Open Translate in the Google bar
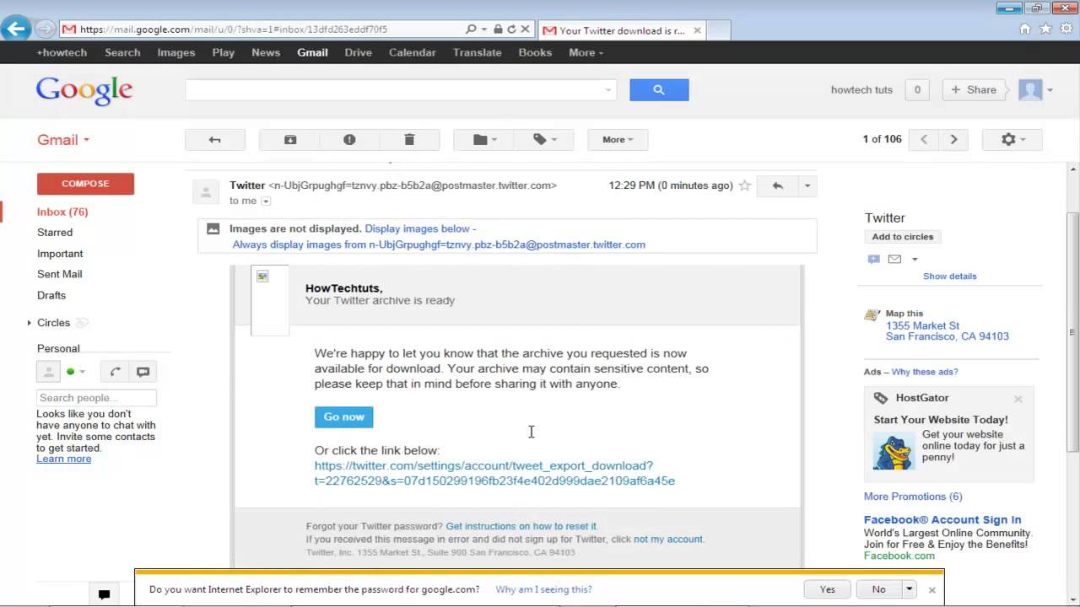Viewport: 1080px width, 607px height. 477,52
